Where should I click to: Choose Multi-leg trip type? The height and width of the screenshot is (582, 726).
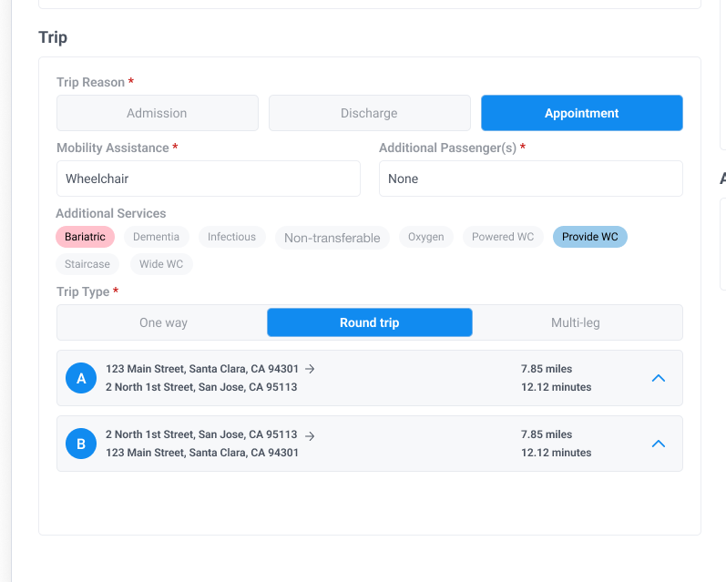576,322
